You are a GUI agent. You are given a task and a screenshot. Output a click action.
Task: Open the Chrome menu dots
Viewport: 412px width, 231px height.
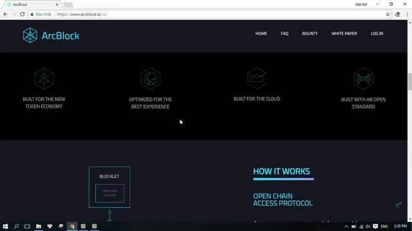point(407,14)
